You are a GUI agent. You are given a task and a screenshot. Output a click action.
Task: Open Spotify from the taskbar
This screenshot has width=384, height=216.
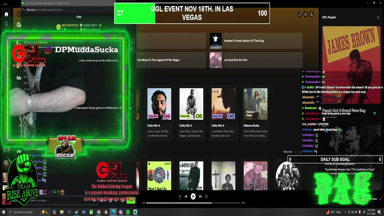point(128,212)
